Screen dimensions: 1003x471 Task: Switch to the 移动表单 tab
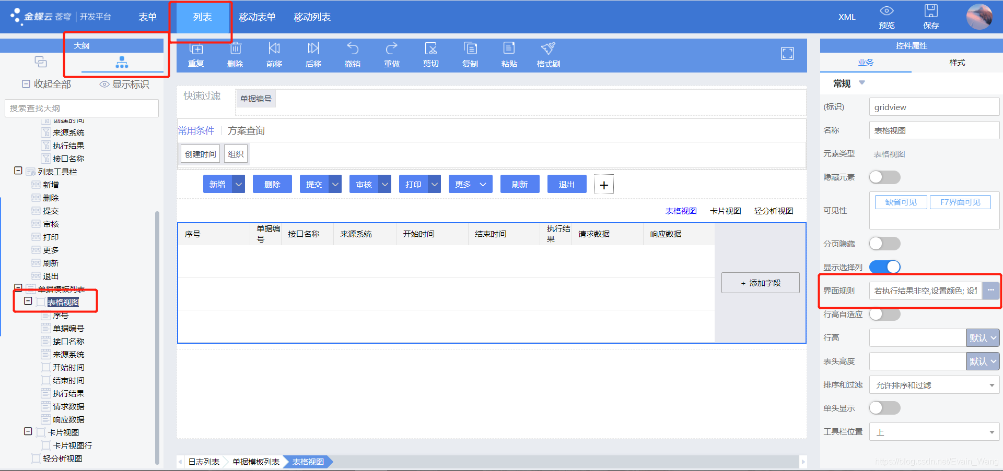257,17
